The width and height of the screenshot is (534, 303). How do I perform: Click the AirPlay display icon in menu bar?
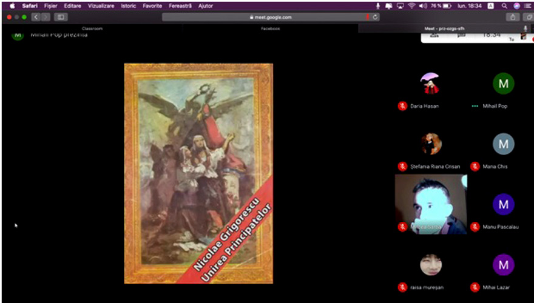[x=400, y=6]
